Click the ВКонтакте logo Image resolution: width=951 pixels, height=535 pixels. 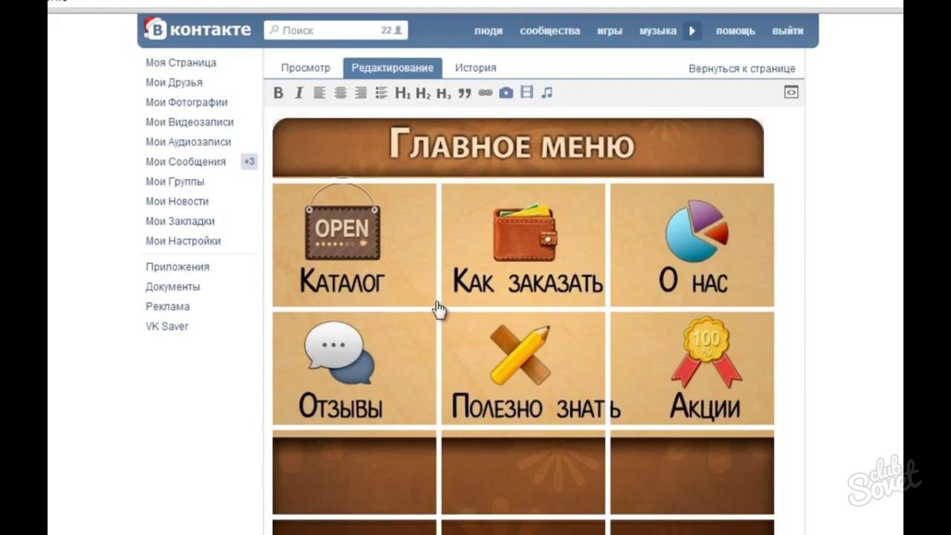click(x=198, y=30)
